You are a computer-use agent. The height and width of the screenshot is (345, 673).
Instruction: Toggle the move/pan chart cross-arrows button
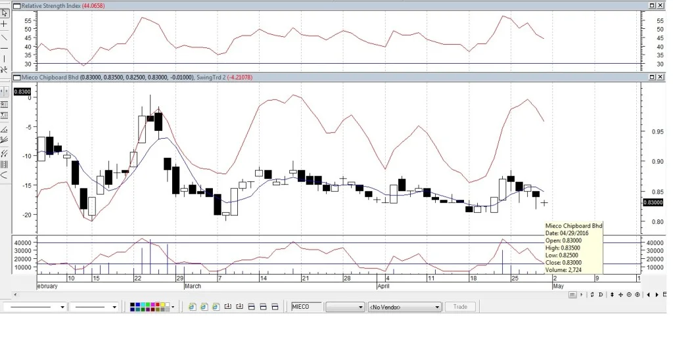[x=620, y=294]
